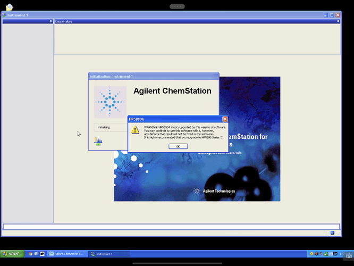Viewport: 354px width, 266px height.
Task: Click the Instrument 1 window title bar icon
Action: click(x=4, y=15)
